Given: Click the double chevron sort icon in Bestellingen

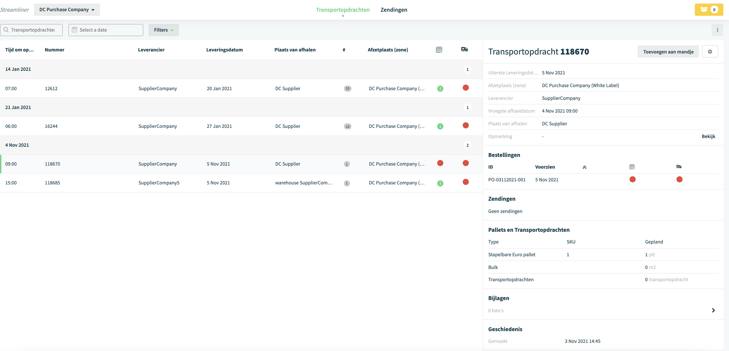Looking at the screenshot, I should tap(584, 167).
